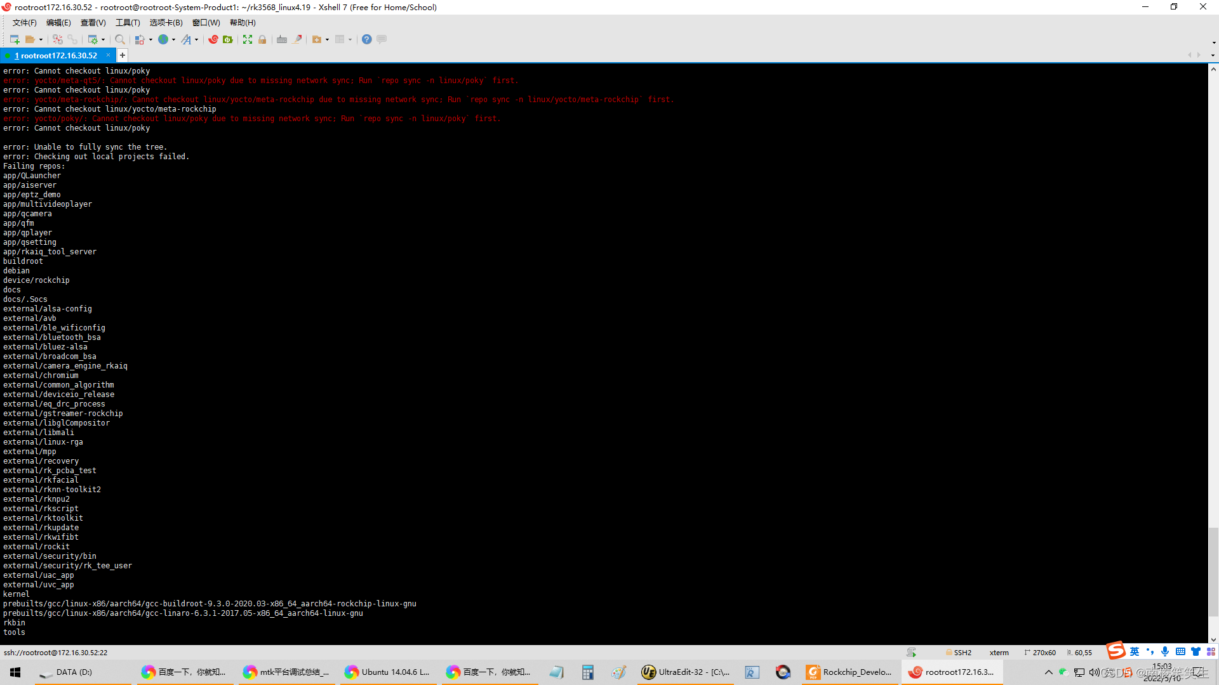Open Xshell help with the question mark icon
This screenshot has height=685, width=1219.
(x=367, y=39)
